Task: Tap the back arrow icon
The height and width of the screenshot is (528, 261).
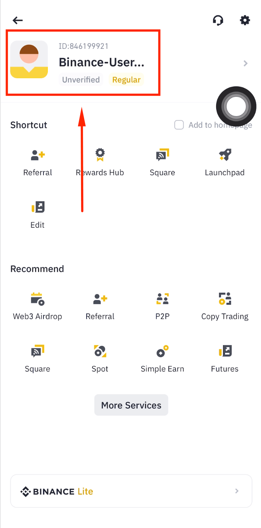Action: (x=17, y=20)
